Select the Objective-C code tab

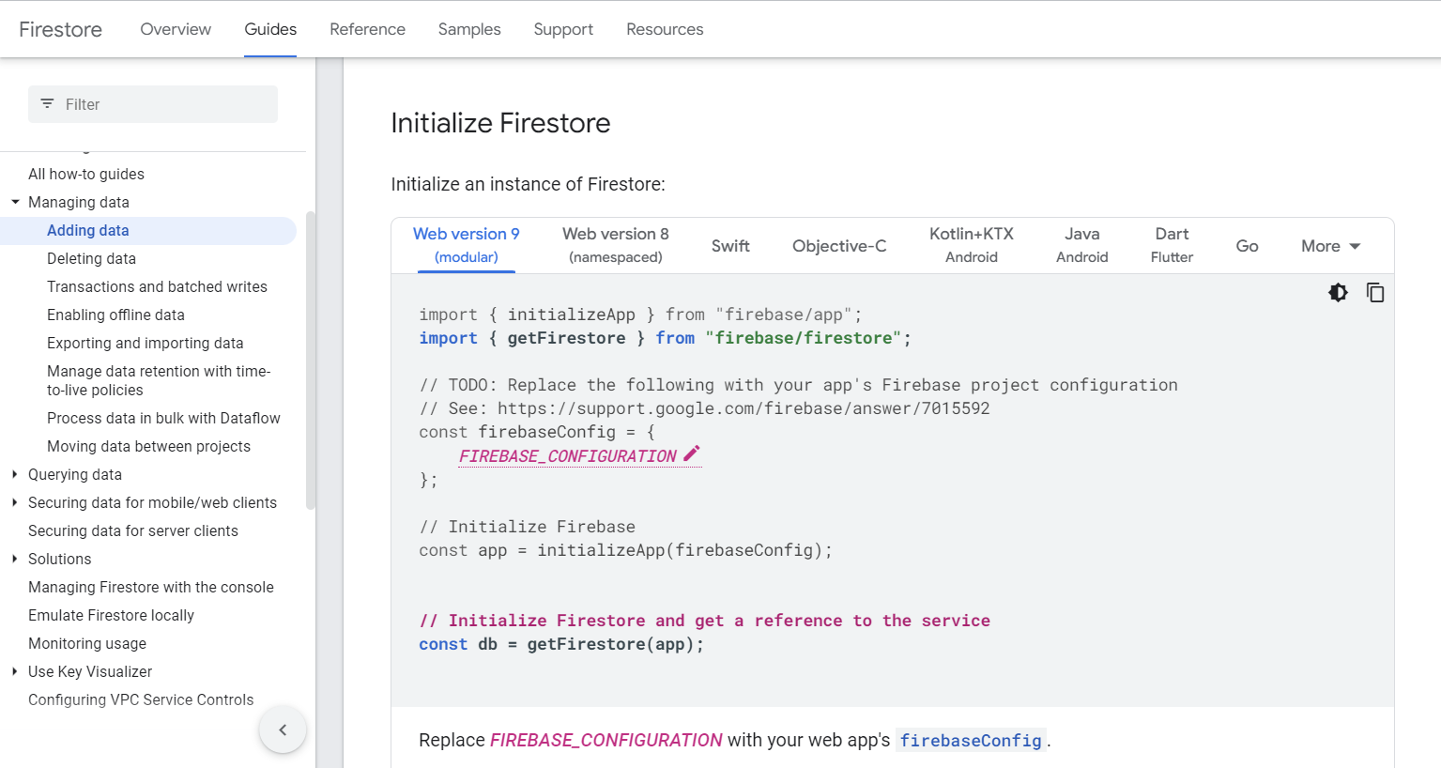tap(839, 246)
